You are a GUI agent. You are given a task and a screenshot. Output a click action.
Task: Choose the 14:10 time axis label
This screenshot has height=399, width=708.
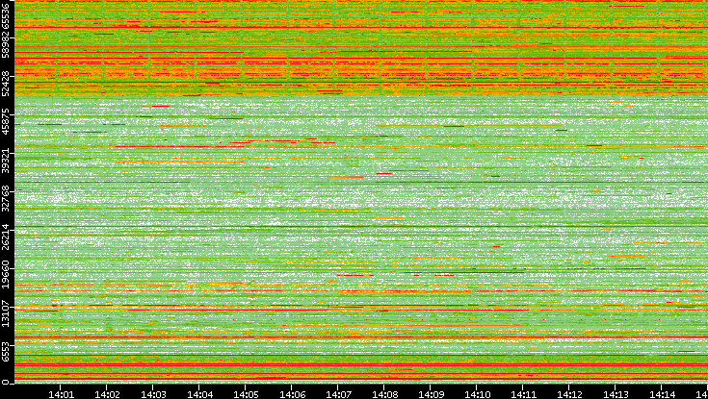477,394
